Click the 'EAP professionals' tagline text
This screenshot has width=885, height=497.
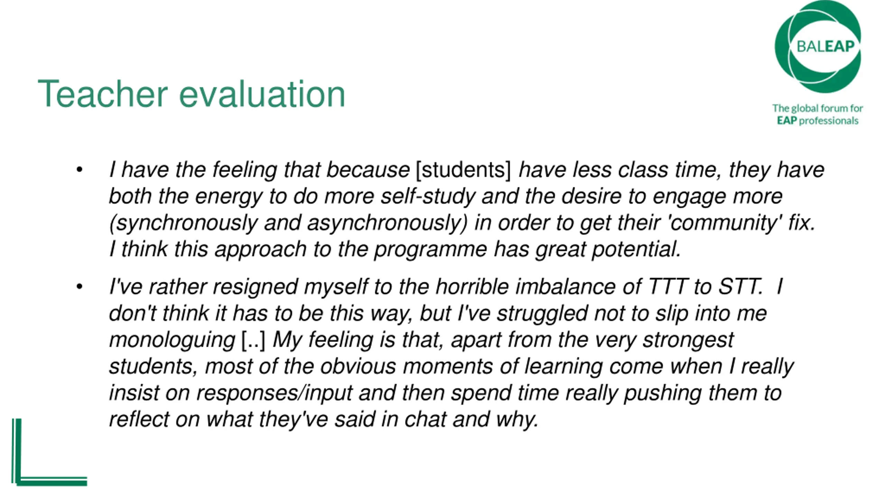coord(818,120)
